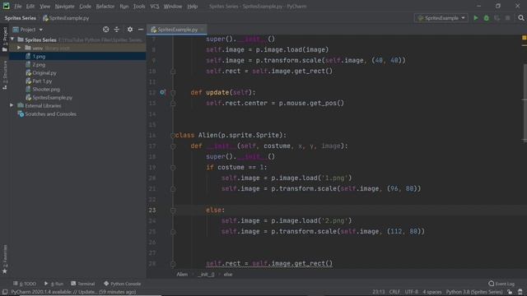Click the tool windows toggle icon in status bar corner
The height and width of the screenshot is (296, 527).
coord(5,292)
